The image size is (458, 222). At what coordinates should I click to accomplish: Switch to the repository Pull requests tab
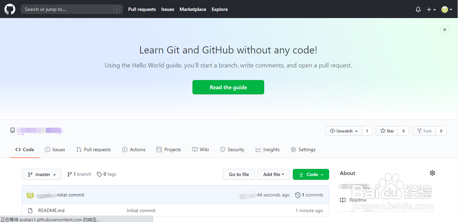(x=94, y=149)
